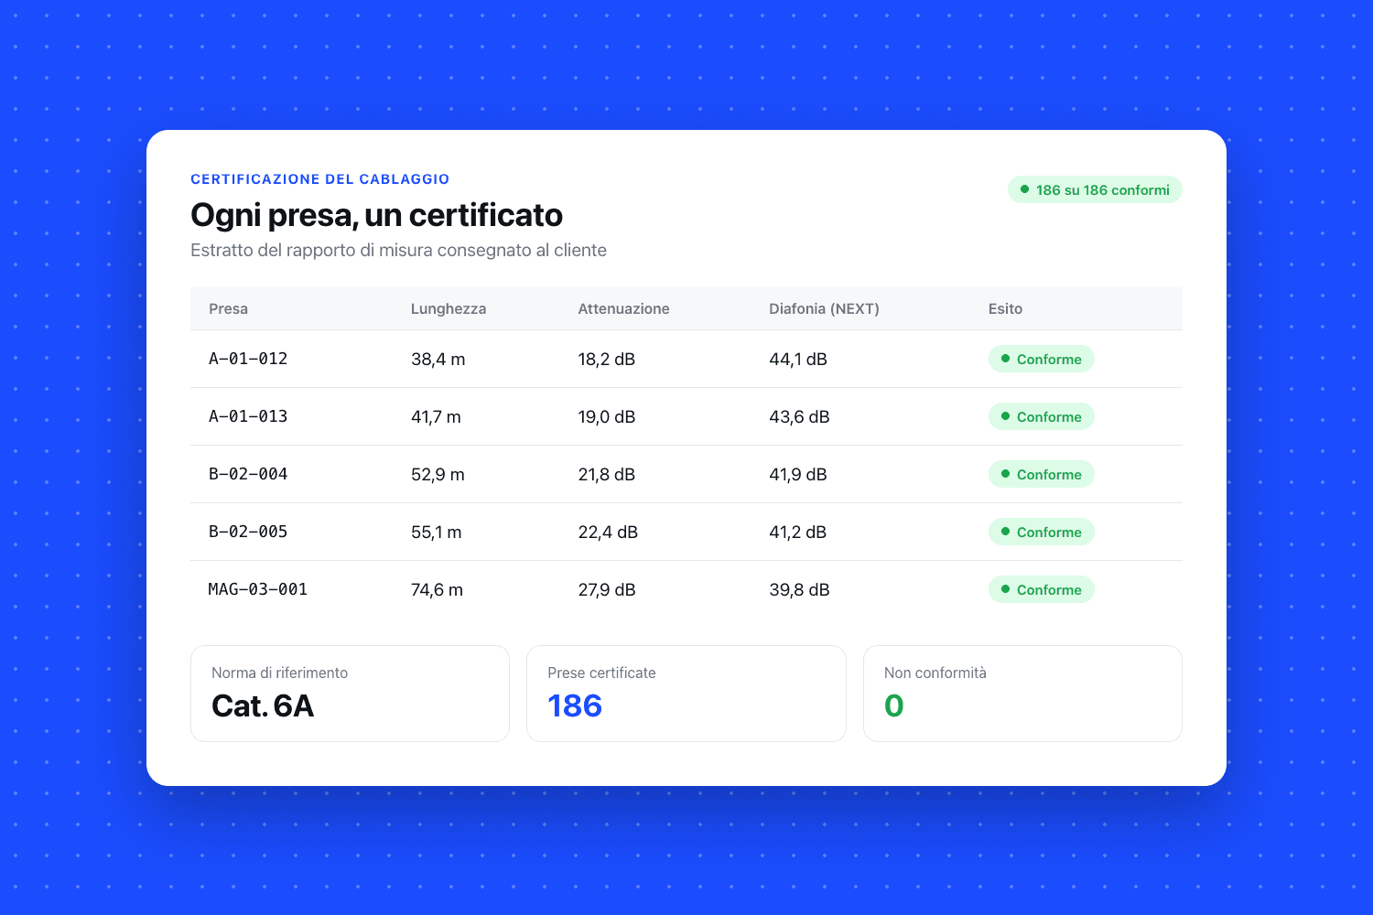1373x915 pixels.
Task: Click the 39,8 dB NEXT value
Action: click(x=799, y=589)
